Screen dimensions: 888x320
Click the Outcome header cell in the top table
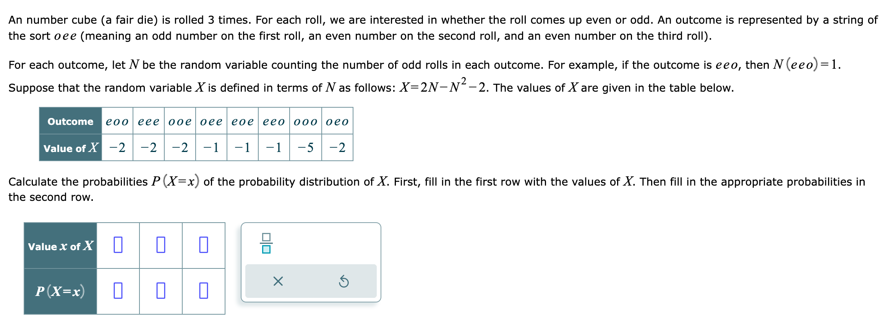(70, 121)
